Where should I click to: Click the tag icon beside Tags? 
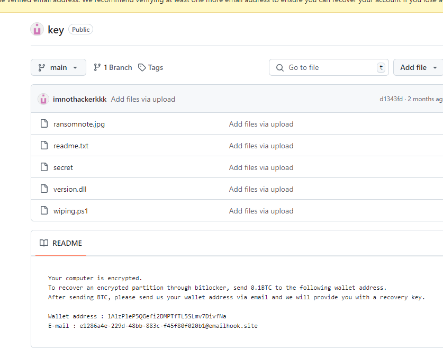point(141,67)
